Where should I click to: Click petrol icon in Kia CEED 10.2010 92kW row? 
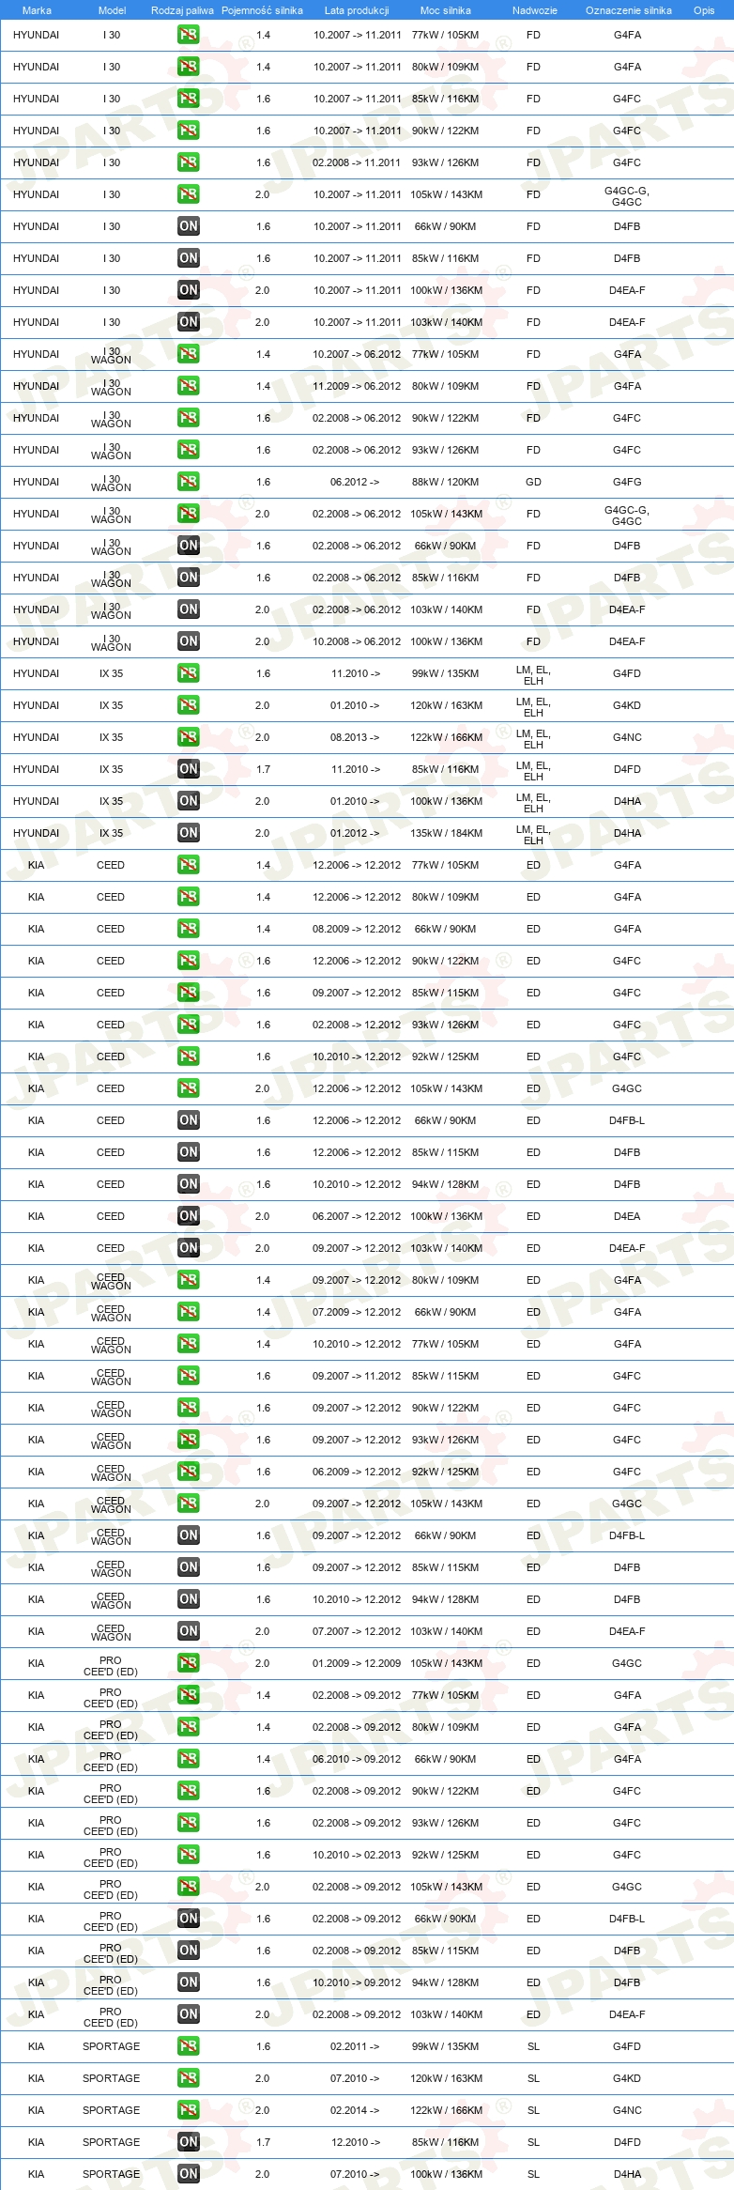pos(188,1056)
